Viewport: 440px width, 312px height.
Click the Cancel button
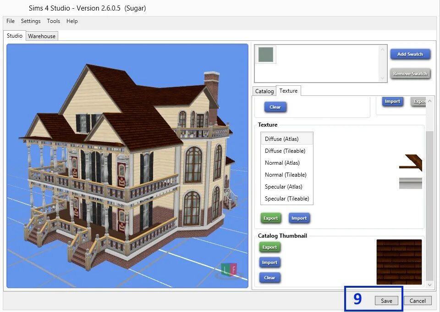pos(418,301)
